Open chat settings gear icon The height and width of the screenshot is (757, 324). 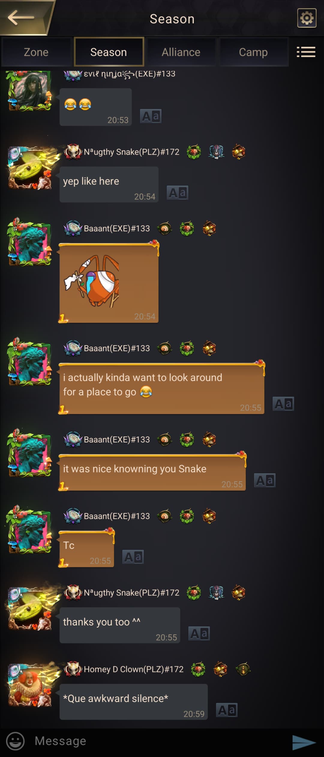pyautogui.click(x=307, y=18)
